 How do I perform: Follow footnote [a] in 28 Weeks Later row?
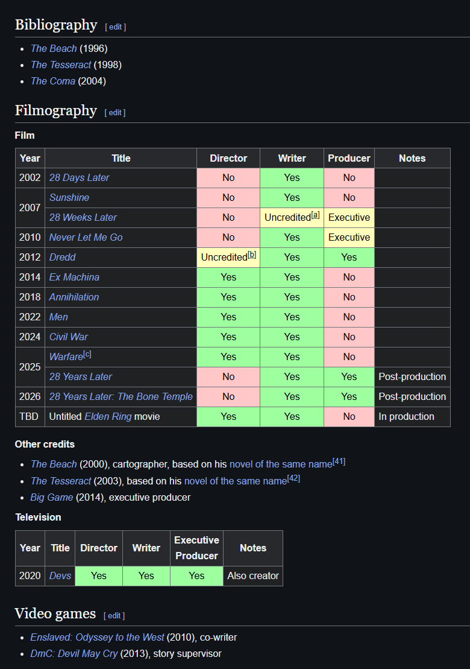tap(315, 215)
